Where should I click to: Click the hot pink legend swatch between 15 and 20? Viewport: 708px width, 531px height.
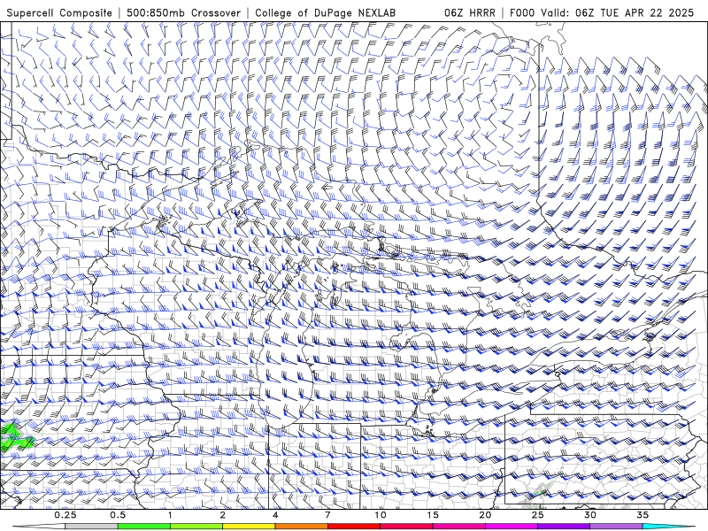[x=458, y=527]
